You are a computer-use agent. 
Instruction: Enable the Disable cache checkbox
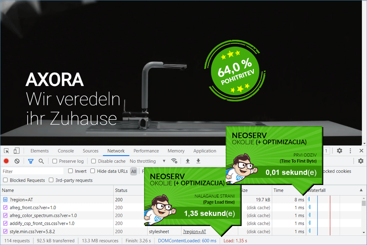[x=94, y=161]
